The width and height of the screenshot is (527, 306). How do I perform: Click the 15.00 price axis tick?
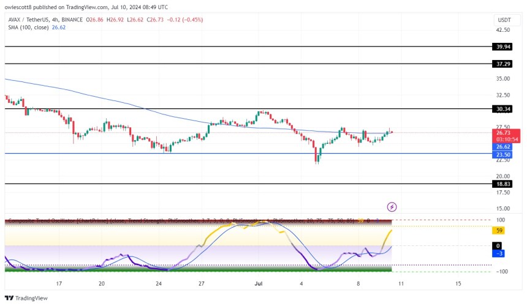tap(503, 208)
